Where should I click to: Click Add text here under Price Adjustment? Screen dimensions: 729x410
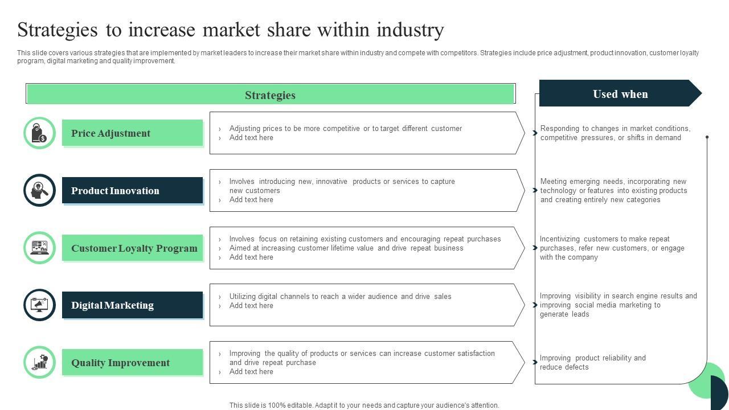251,138
